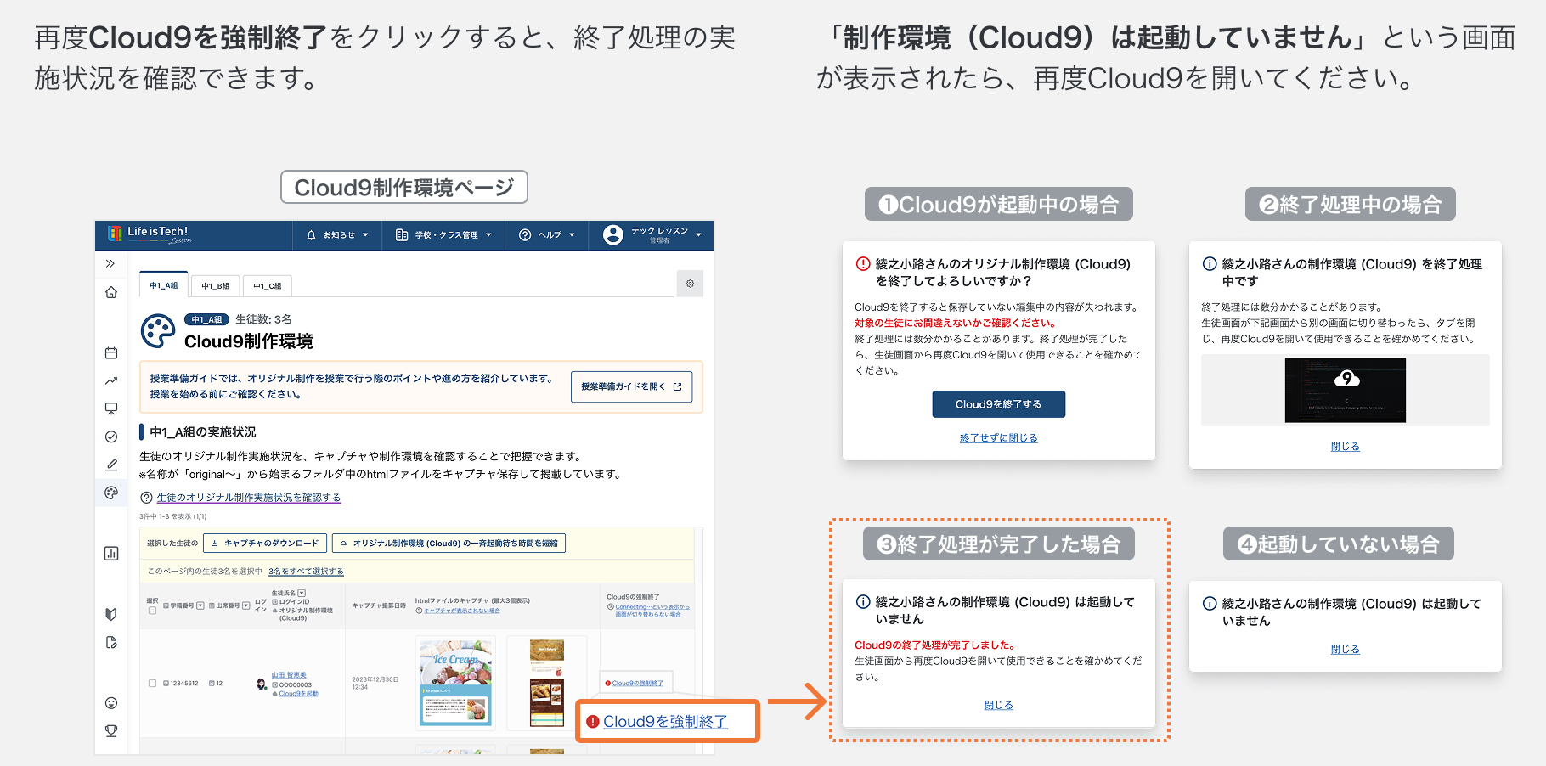This screenshot has height=766, width=1546.
Task: Click the 中1_A組の実施状況 heading
Action: (x=203, y=432)
